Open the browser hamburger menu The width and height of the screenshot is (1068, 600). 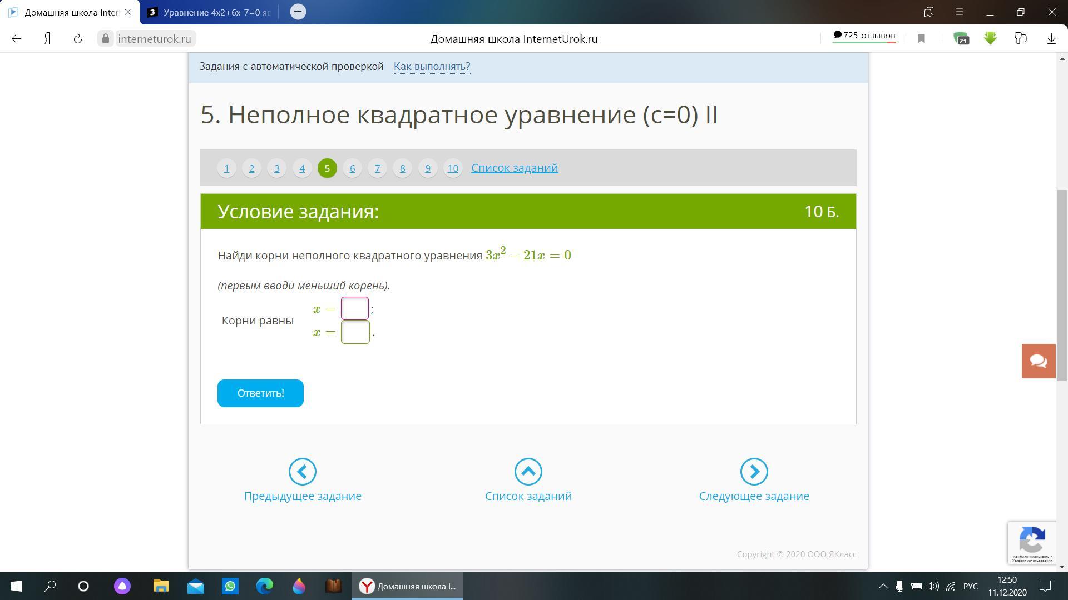[x=960, y=12]
